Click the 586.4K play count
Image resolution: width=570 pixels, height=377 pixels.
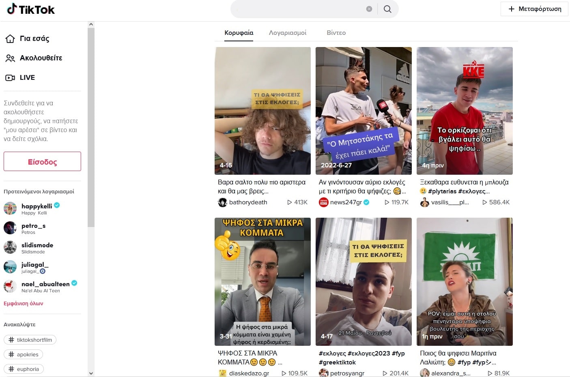point(496,202)
